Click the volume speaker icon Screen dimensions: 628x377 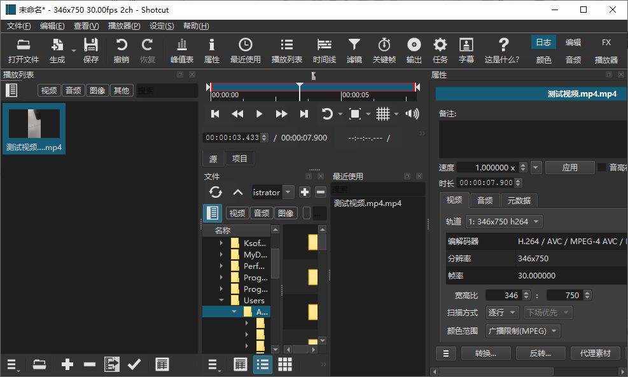point(412,114)
